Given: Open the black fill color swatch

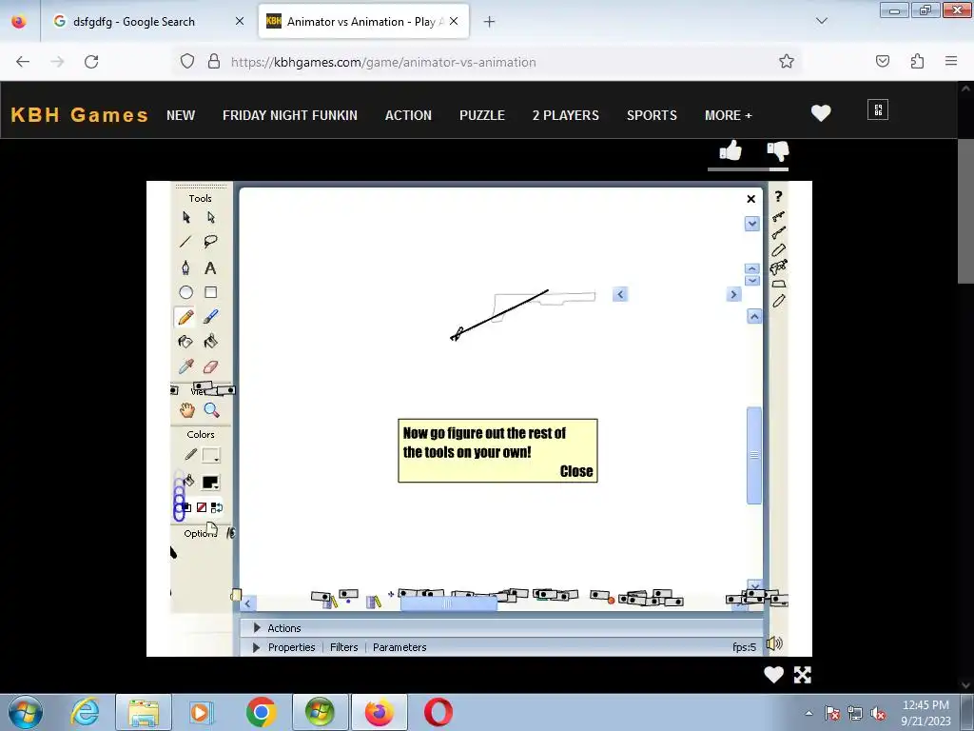Looking at the screenshot, I should [x=210, y=483].
